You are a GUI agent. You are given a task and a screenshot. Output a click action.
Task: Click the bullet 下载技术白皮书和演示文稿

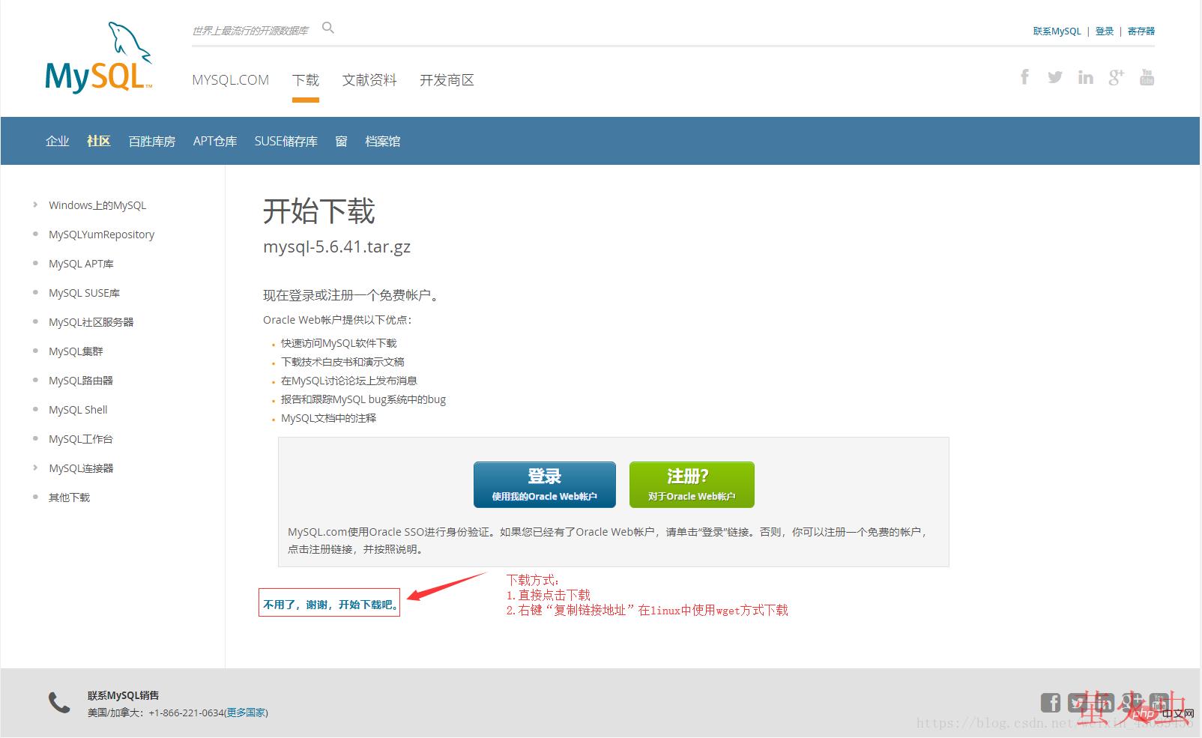342,362
